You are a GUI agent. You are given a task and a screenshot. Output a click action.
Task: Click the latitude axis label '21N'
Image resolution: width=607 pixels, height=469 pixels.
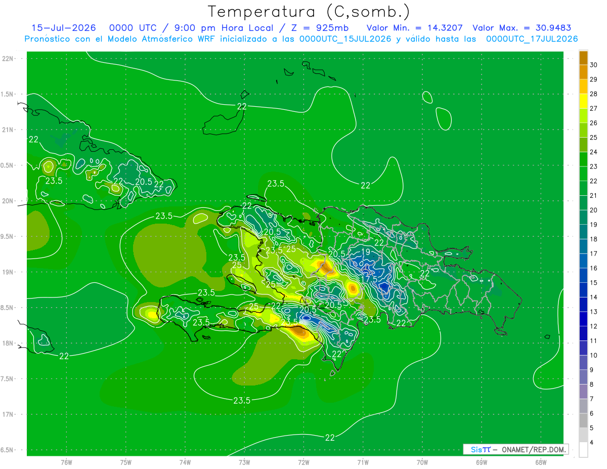click(8, 130)
